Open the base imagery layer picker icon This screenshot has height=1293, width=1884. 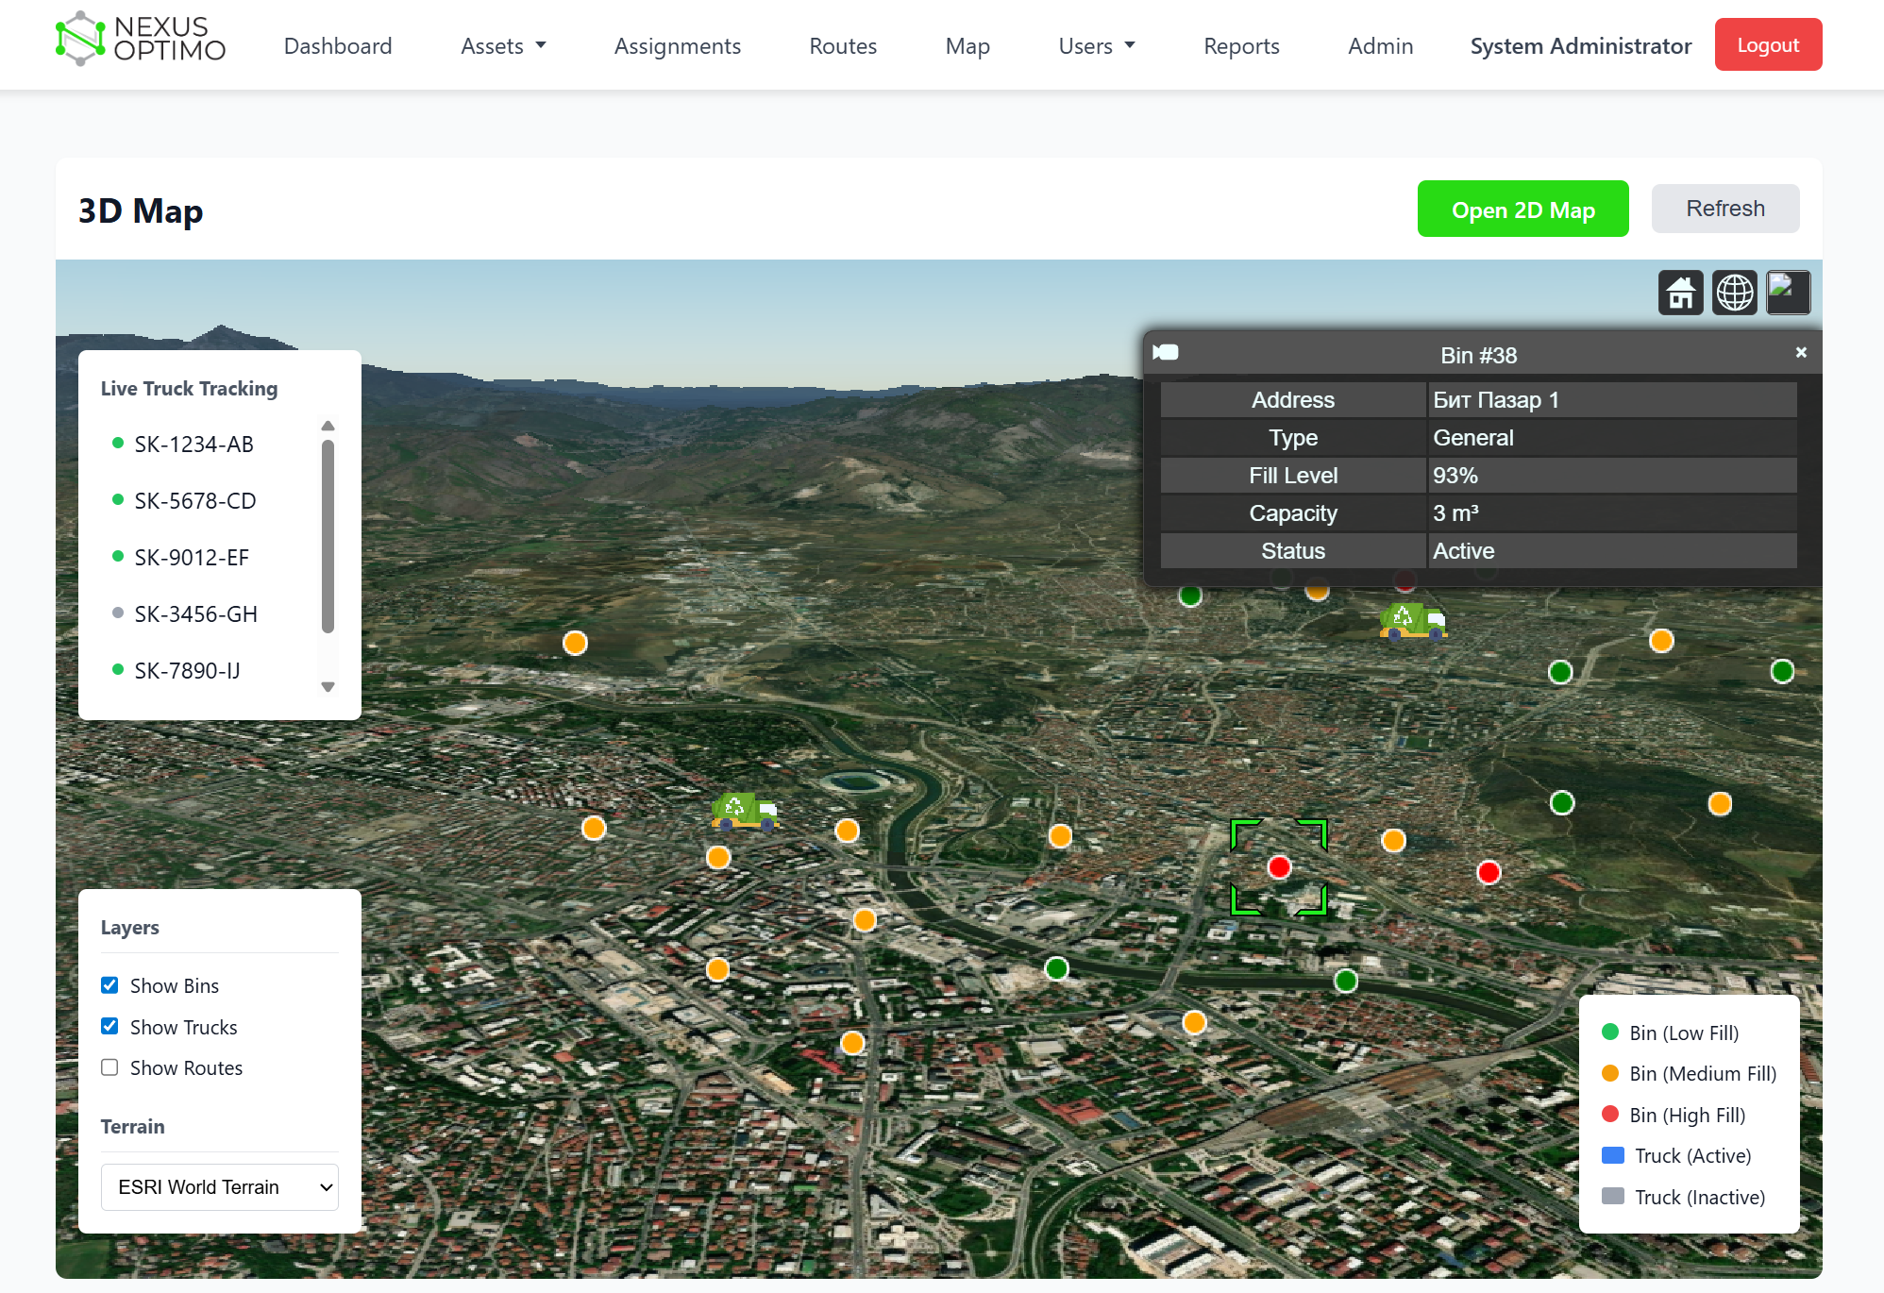click(x=1788, y=293)
